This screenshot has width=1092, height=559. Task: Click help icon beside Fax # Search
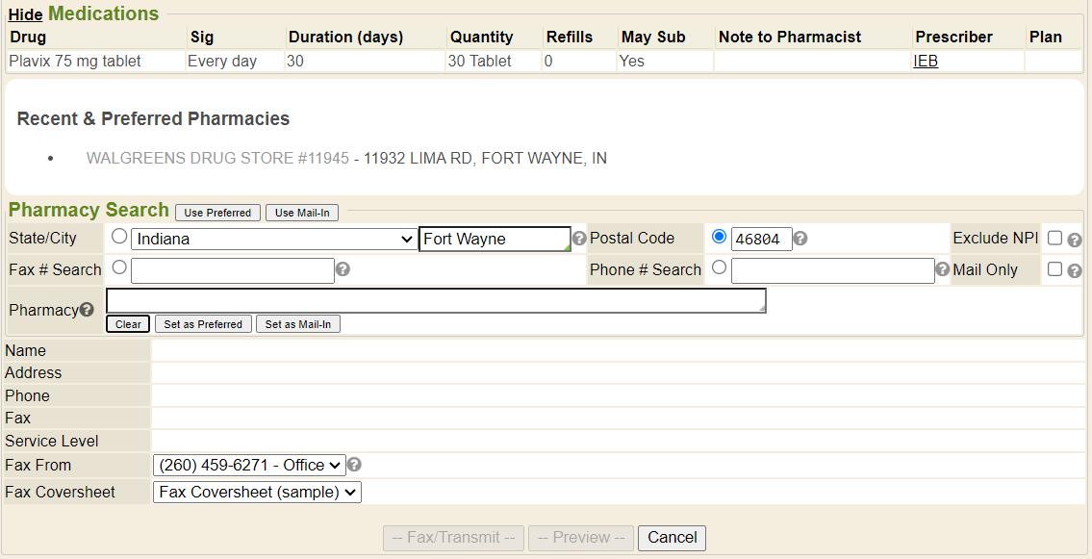[x=343, y=269]
